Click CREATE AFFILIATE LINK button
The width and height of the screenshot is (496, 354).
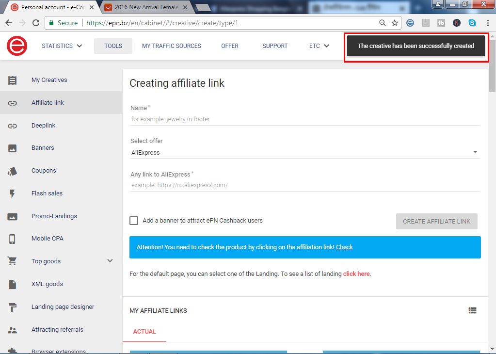click(436, 222)
